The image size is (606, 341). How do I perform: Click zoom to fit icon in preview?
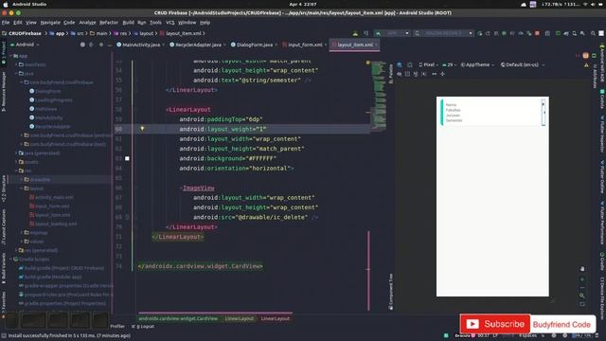pyautogui.click(x=582, y=304)
